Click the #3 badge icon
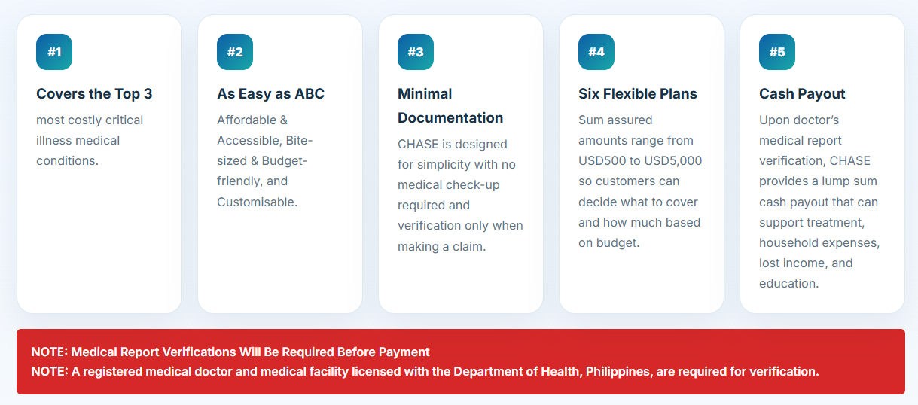 [x=416, y=52]
